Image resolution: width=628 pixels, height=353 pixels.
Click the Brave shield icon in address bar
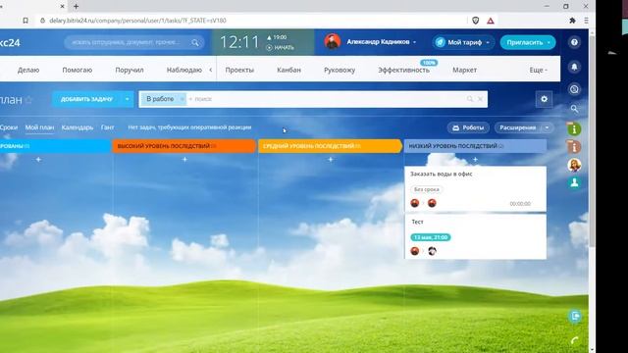point(475,21)
